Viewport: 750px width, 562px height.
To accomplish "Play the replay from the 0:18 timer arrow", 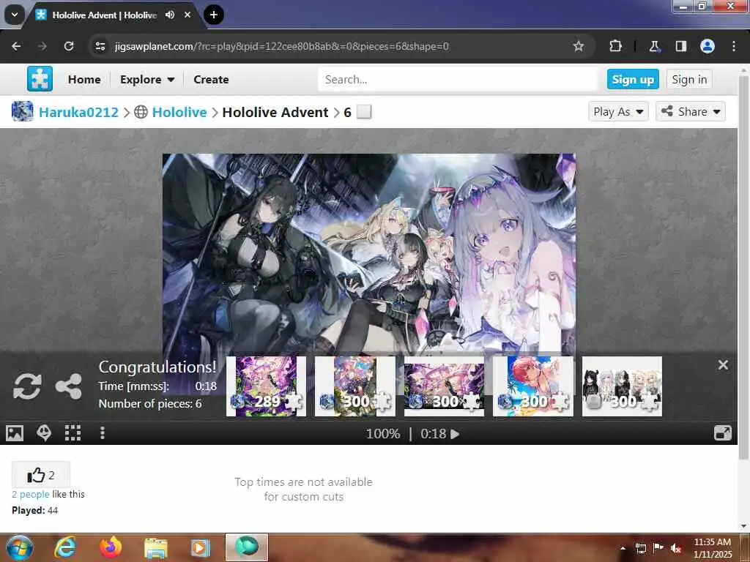I will click(455, 433).
